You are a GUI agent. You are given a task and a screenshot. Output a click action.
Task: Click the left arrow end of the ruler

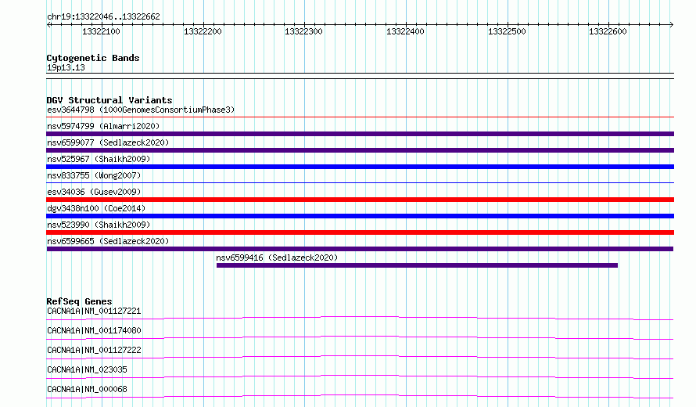coord(48,25)
